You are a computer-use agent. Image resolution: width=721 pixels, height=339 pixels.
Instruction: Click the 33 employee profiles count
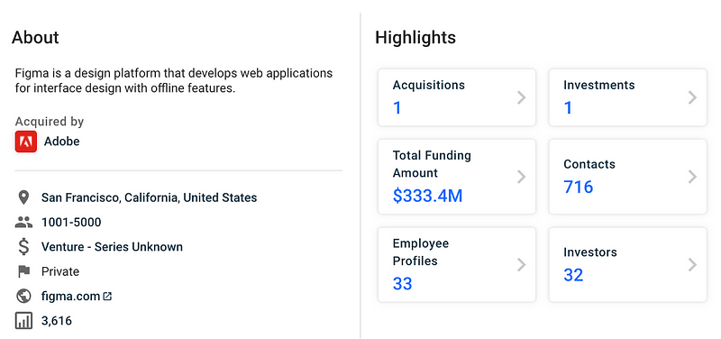point(402,284)
